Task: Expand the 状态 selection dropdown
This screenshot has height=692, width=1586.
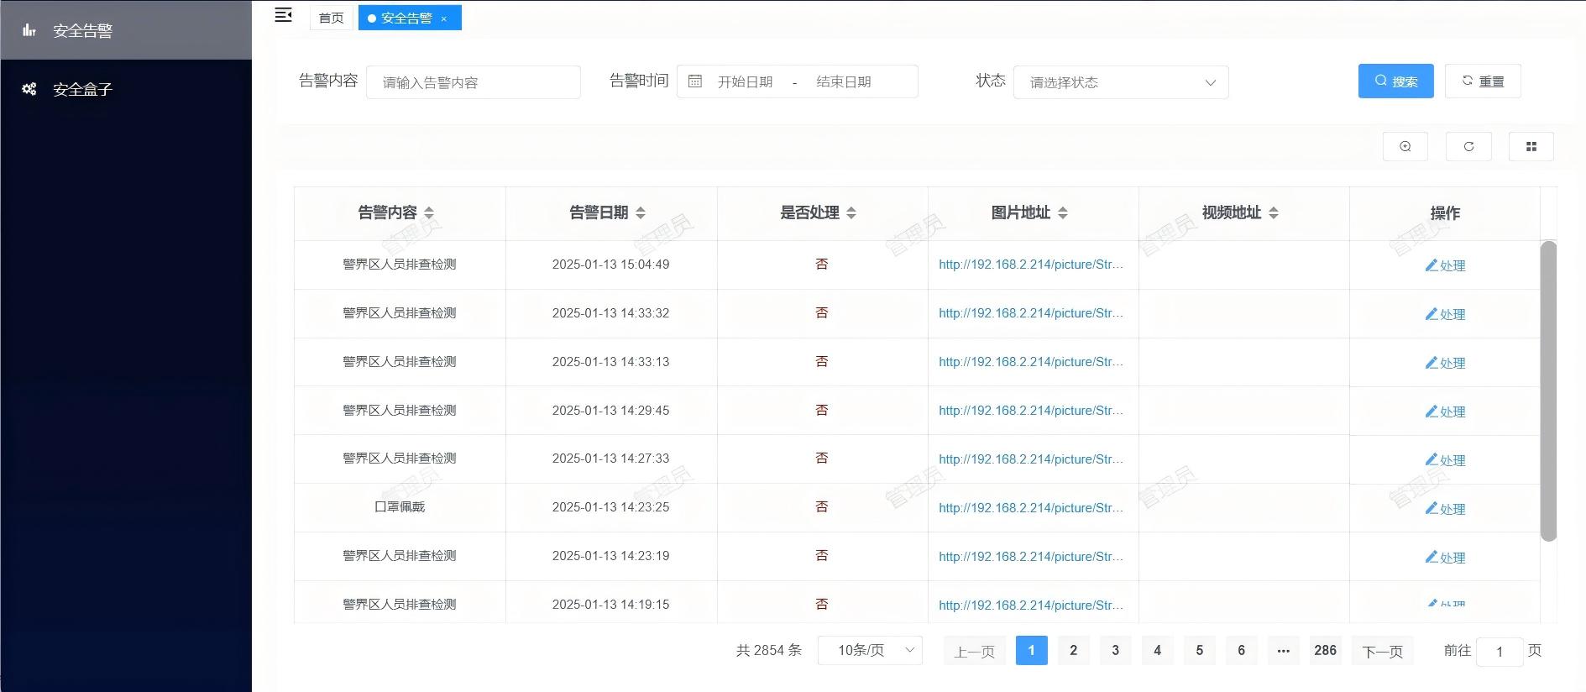Action: point(1120,82)
